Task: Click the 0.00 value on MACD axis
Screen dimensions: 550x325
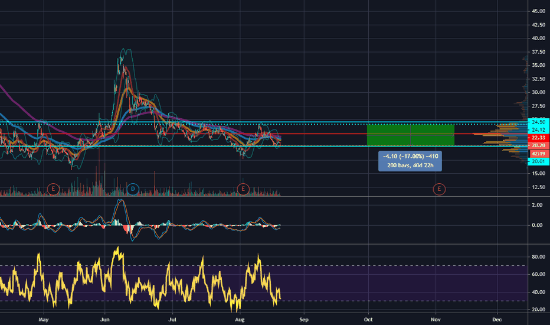Action: tap(537, 225)
